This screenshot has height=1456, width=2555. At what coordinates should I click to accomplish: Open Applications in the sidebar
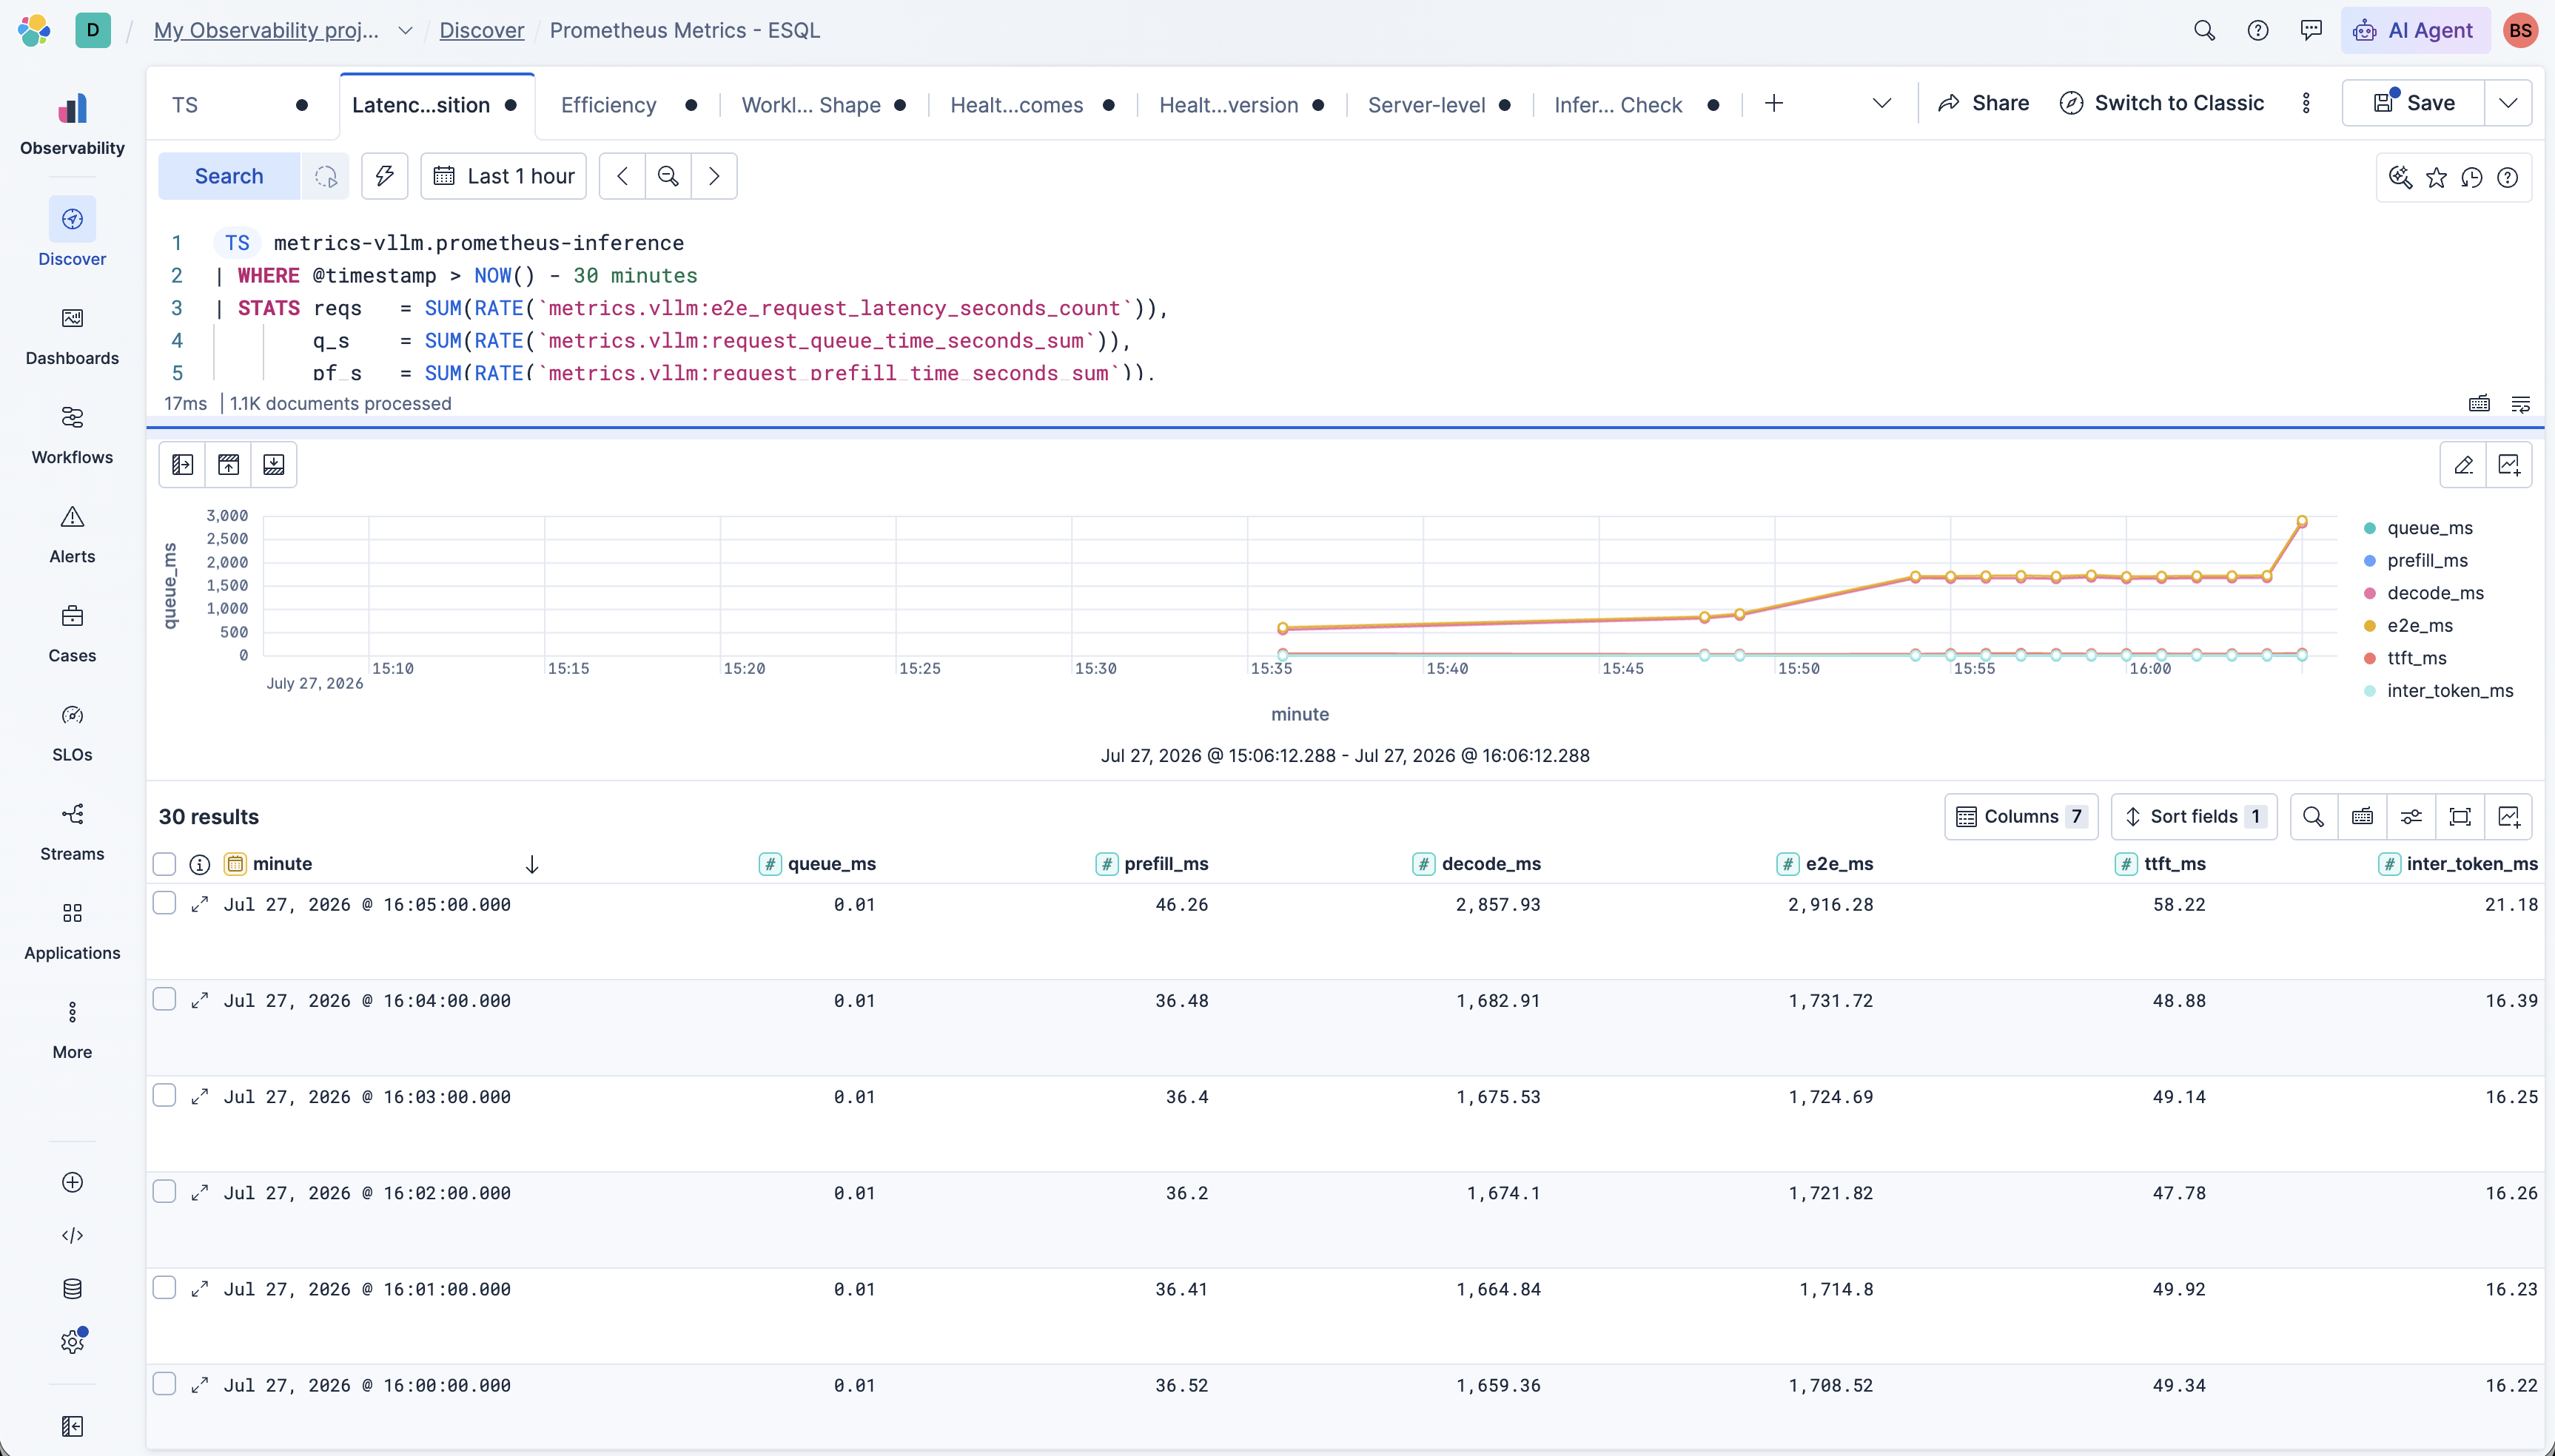pos(72,930)
